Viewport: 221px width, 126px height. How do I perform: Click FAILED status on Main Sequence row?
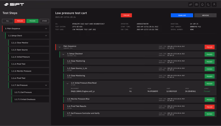[x=209, y=47]
